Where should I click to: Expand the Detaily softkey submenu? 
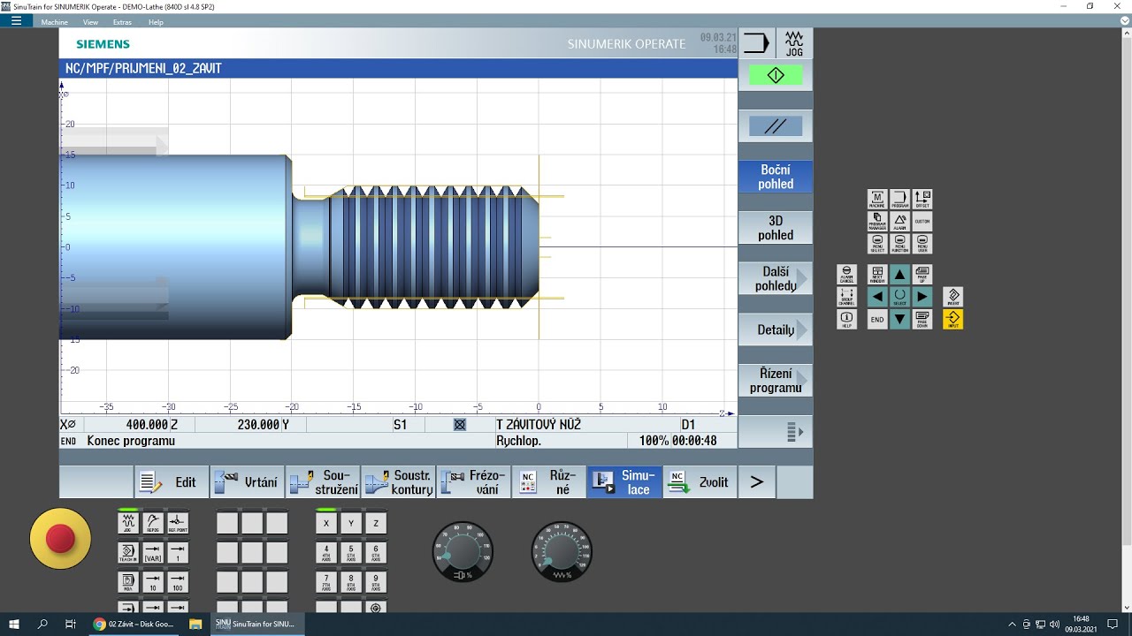[776, 329]
